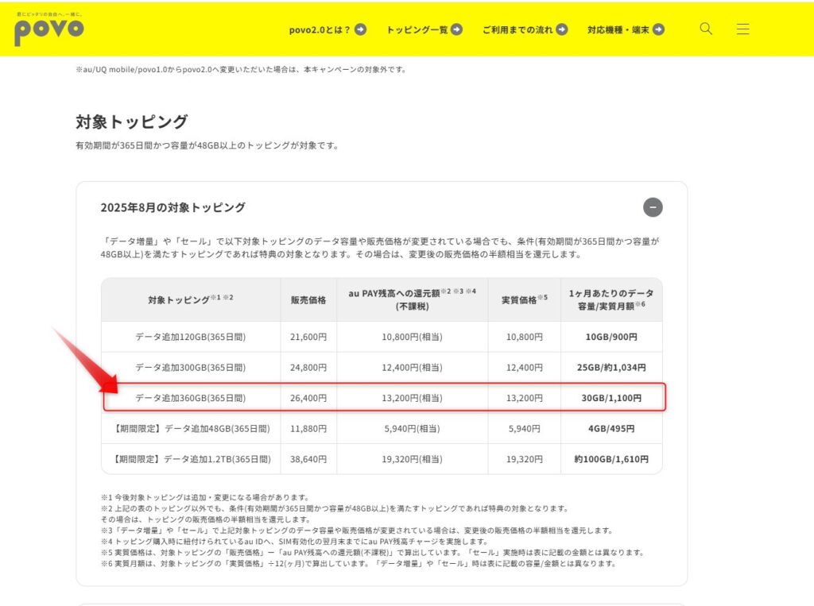This screenshot has height=606, width=814.
Task: Select the 【期間限定】データ追加1.2TB(365日間) cell
Action: tap(191, 459)
